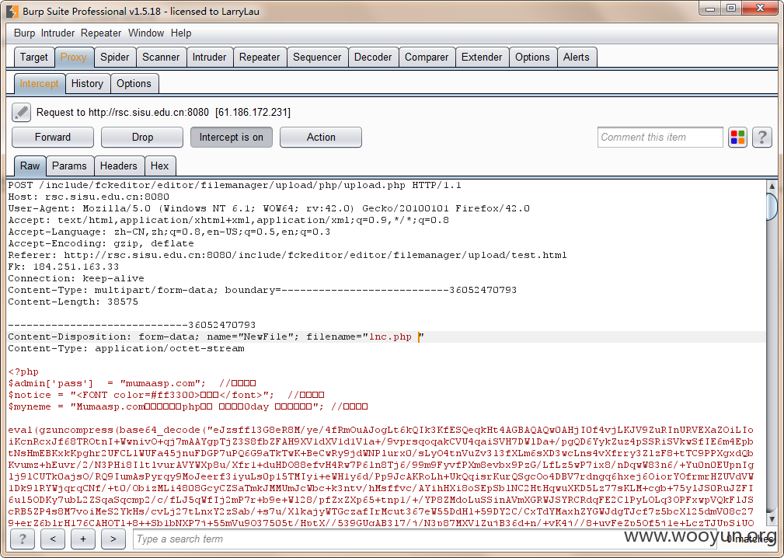Click the Burp Suite title bar logo
784x558 pixels.
[x=12, y=11]
